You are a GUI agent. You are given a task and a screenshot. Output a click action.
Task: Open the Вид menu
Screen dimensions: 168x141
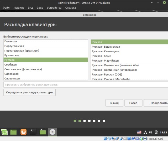pos(30,8)
